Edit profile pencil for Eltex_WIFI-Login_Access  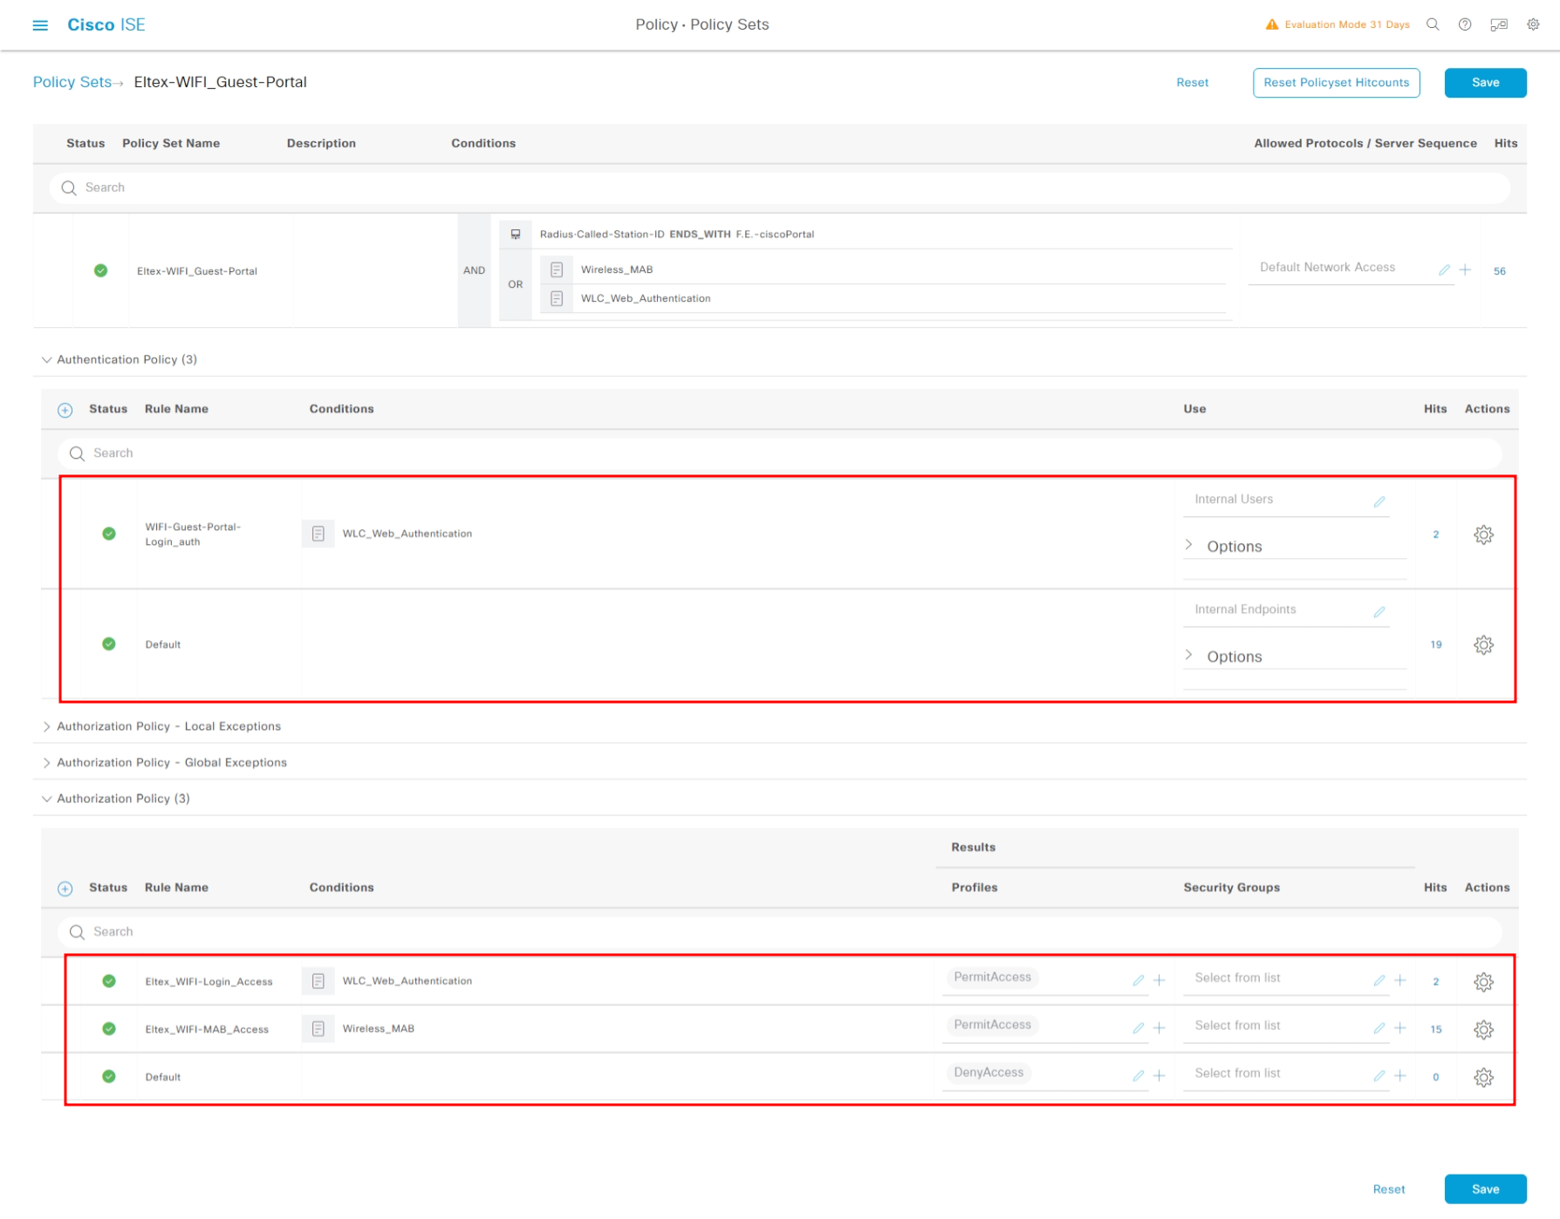[x=1139, y=981]
